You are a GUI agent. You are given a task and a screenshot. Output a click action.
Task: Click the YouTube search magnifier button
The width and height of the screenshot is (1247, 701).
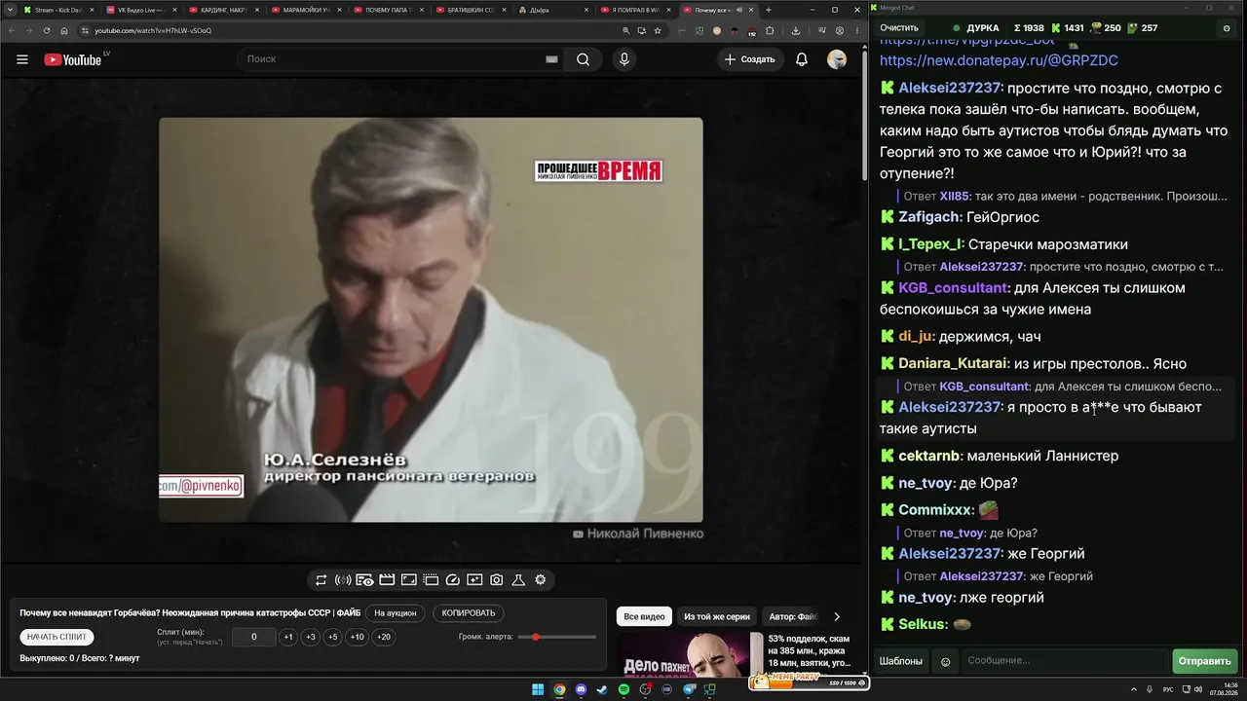(583, 59)
